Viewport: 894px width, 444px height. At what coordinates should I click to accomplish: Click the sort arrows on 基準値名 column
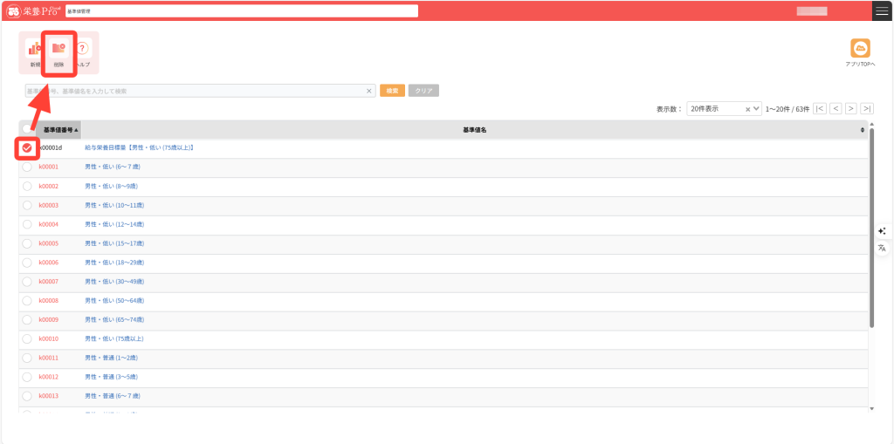(863, 129)
